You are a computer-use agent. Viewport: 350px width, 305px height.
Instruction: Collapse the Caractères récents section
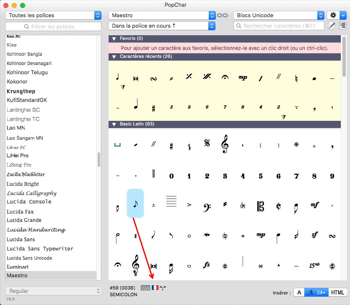pos(114,57)
